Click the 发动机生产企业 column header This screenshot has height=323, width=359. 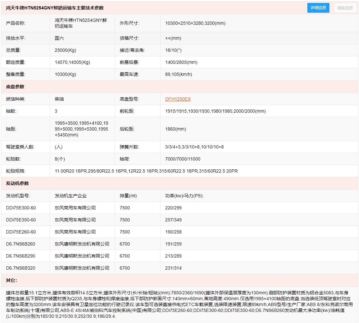point(71,196)
